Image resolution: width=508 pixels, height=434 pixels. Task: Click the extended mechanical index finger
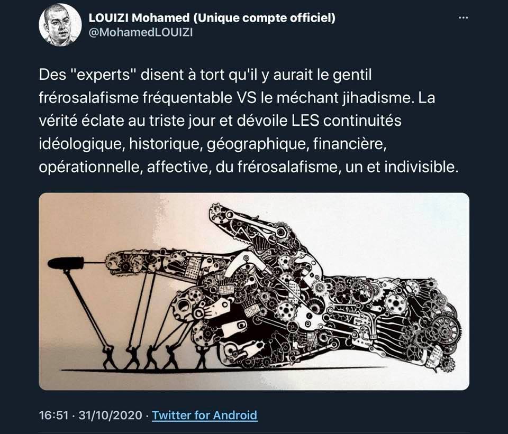coord(168,263)
